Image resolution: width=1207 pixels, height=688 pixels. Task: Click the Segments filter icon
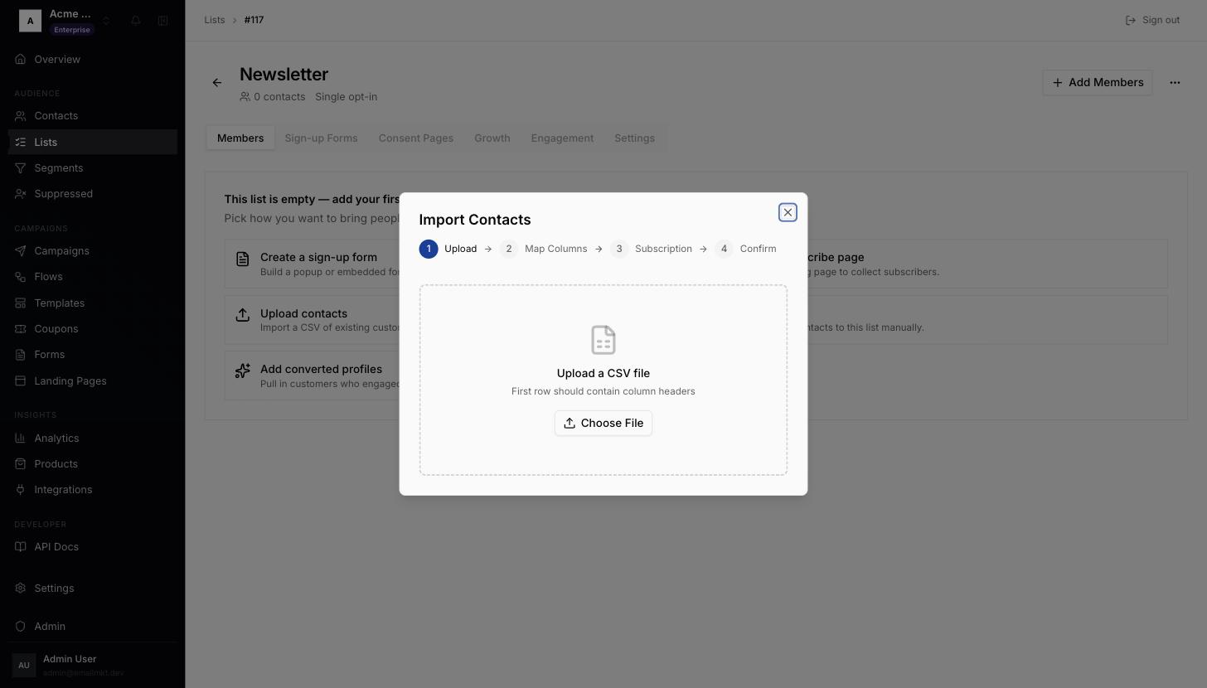[21, 167]
